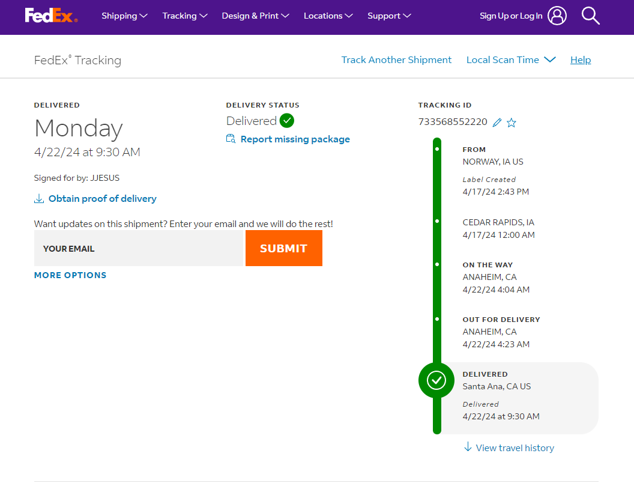The height and width of the screenshot is (486, 634).
Task: Click the '4/22/24 at 9:30 AM' header date
Action: [87, 152]
